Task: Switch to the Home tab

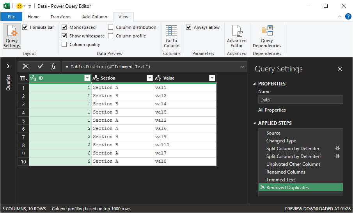Action: pos(34,17)
